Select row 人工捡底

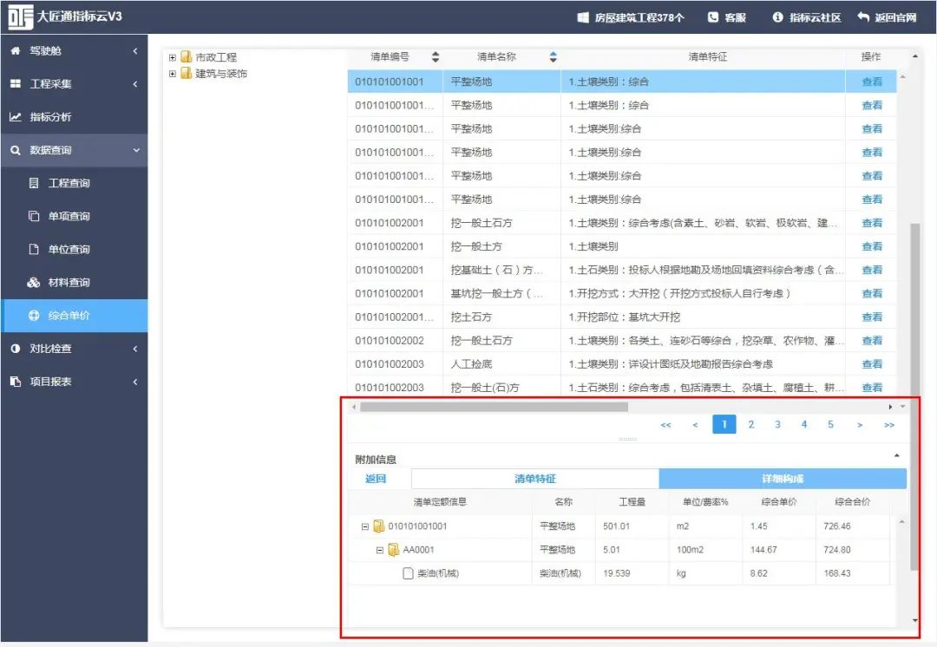tap(622, 363)
